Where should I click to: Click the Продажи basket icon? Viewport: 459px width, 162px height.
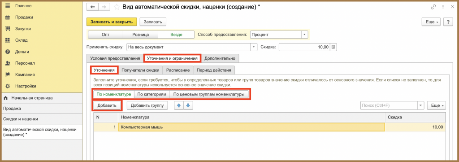tap(8, 18)
